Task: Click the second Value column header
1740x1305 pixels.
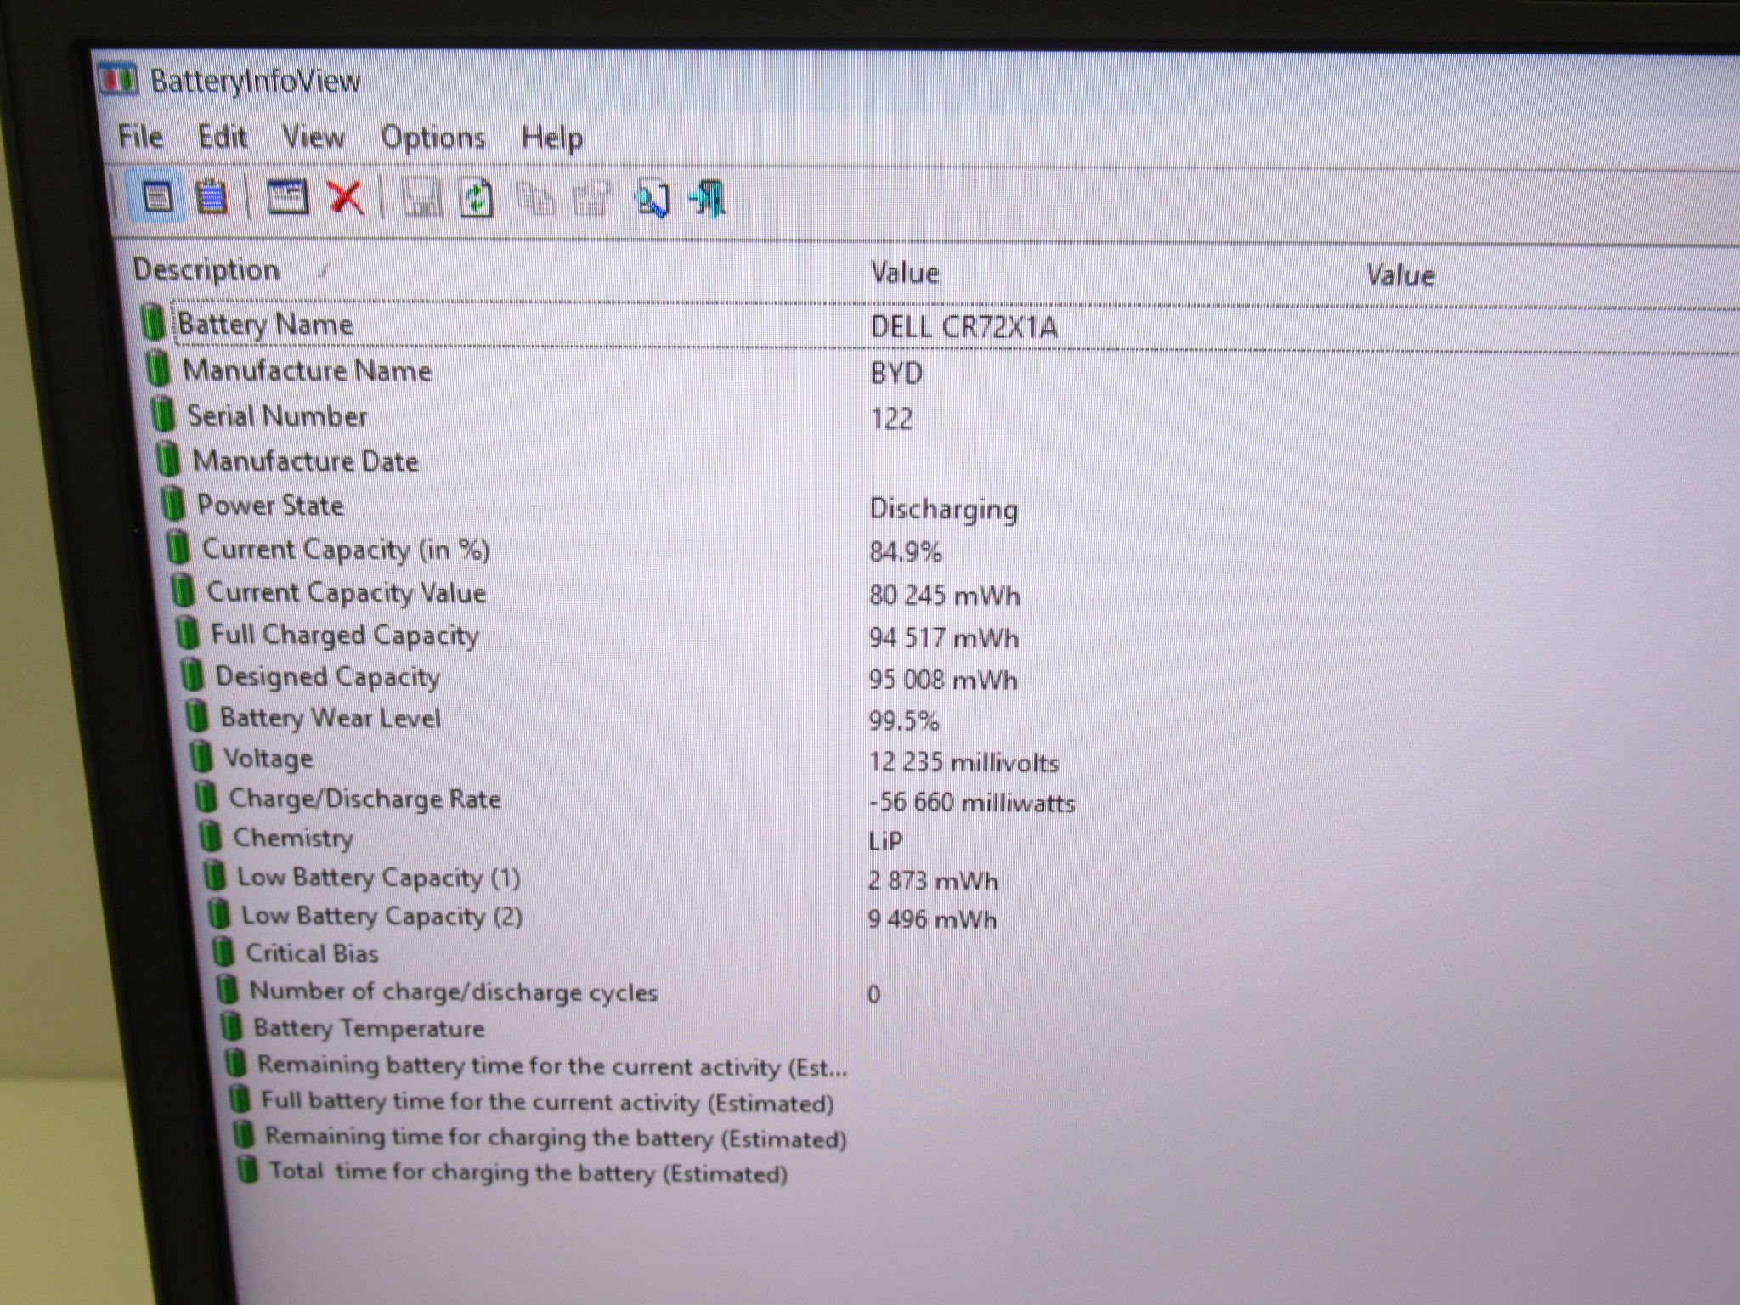Action: click(1400, 275)
